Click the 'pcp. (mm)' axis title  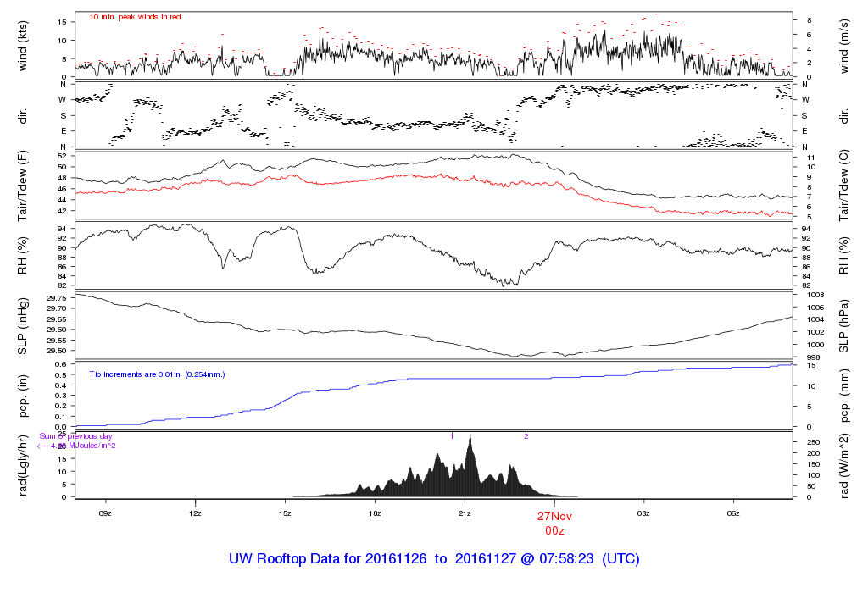[843, 396]
